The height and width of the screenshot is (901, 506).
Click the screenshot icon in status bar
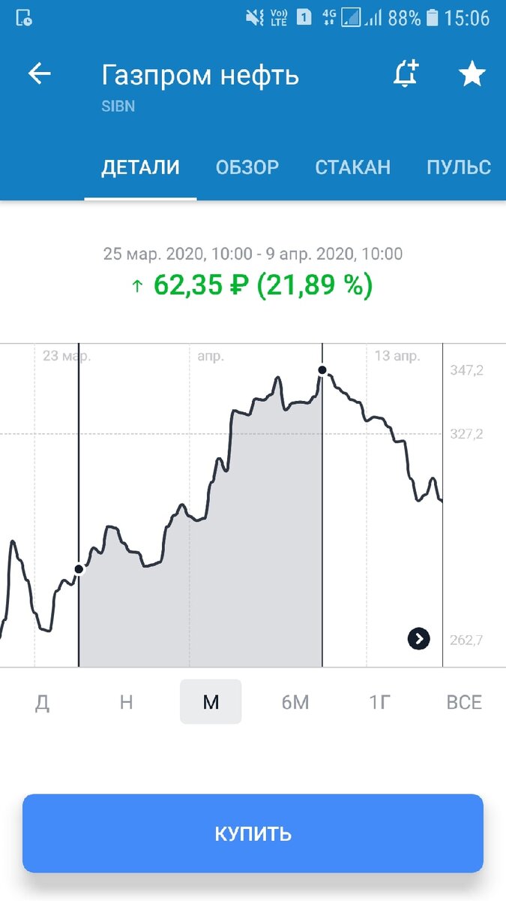coord(22,17)
